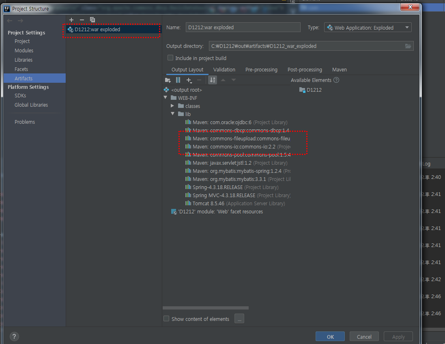Open SDKs platform settings
The image size is (445, 344).
[x=20, y=96]
